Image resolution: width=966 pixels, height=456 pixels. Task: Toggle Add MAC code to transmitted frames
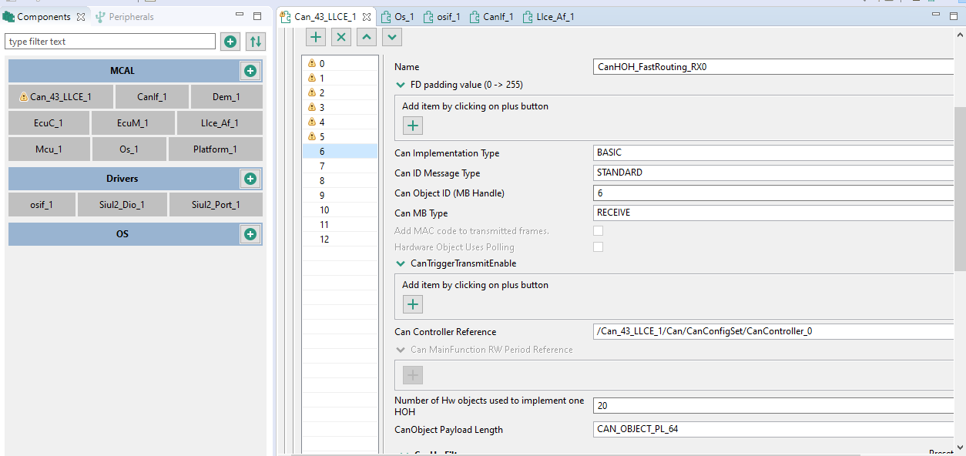(x=598, y=230)
